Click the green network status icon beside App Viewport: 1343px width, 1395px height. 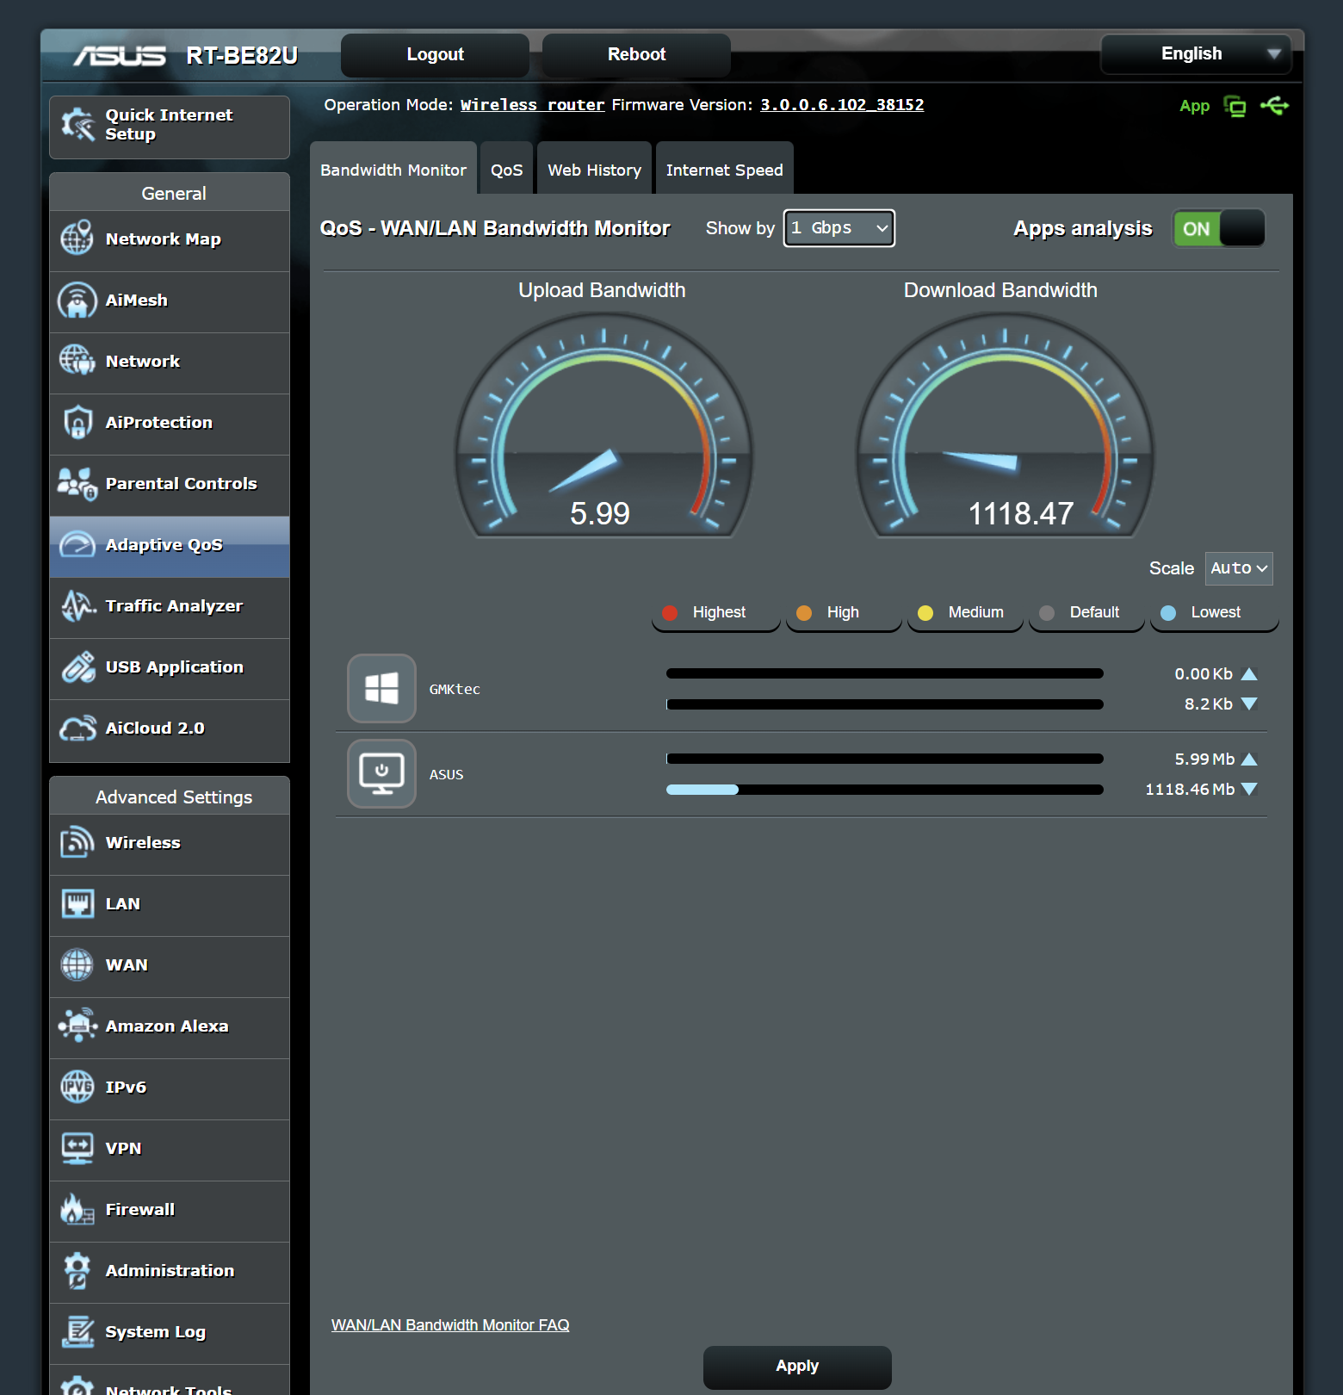point(1235,106)
